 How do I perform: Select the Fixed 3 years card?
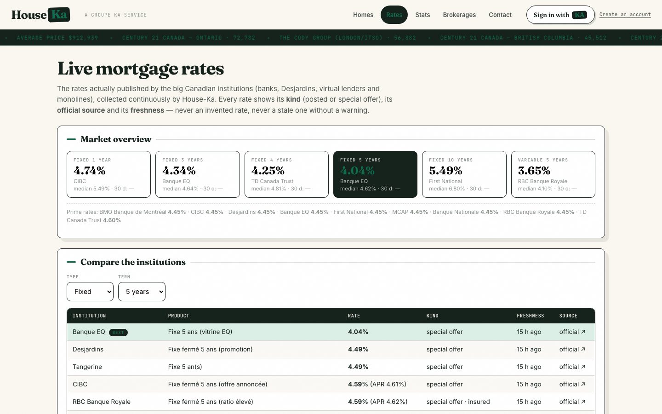point(198,174)
